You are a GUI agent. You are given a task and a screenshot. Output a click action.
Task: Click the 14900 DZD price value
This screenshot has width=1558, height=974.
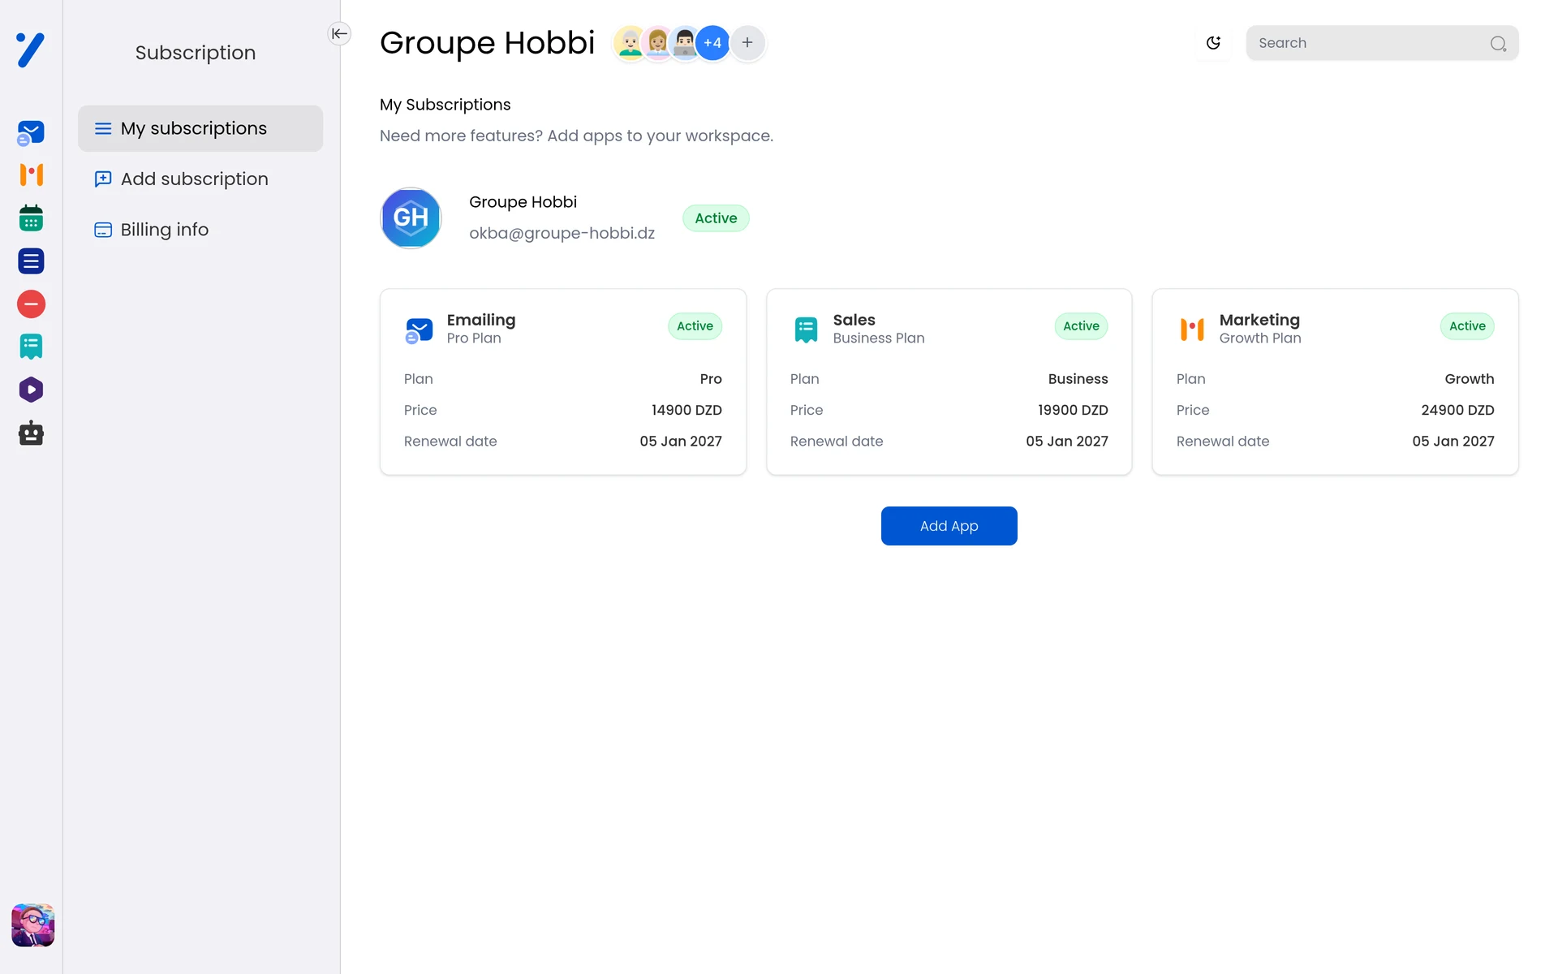(x=686, y=410)
